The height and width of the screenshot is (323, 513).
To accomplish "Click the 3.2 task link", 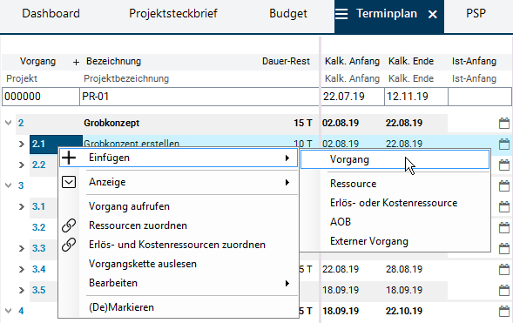I will tap(38, 227).
